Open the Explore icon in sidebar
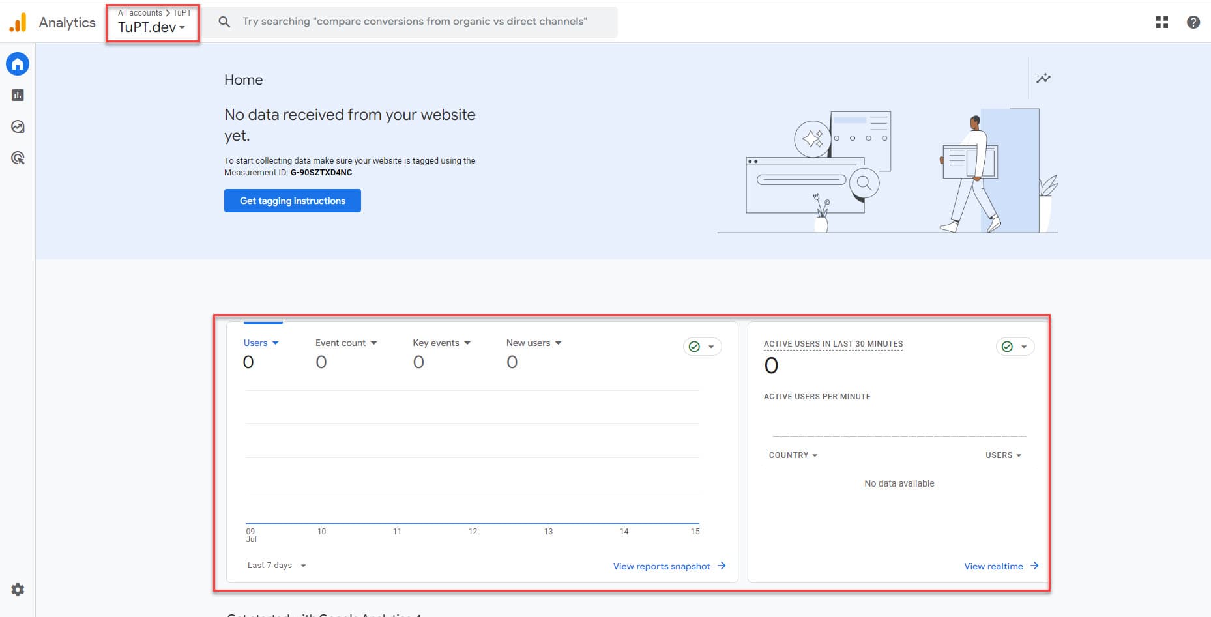Screen dimensions: 1211x617 click(x=18, y=126)
